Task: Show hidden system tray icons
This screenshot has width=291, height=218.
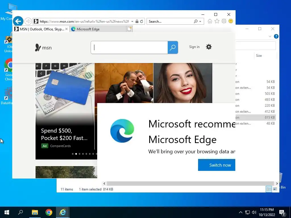Action: [x=240, y=212]
